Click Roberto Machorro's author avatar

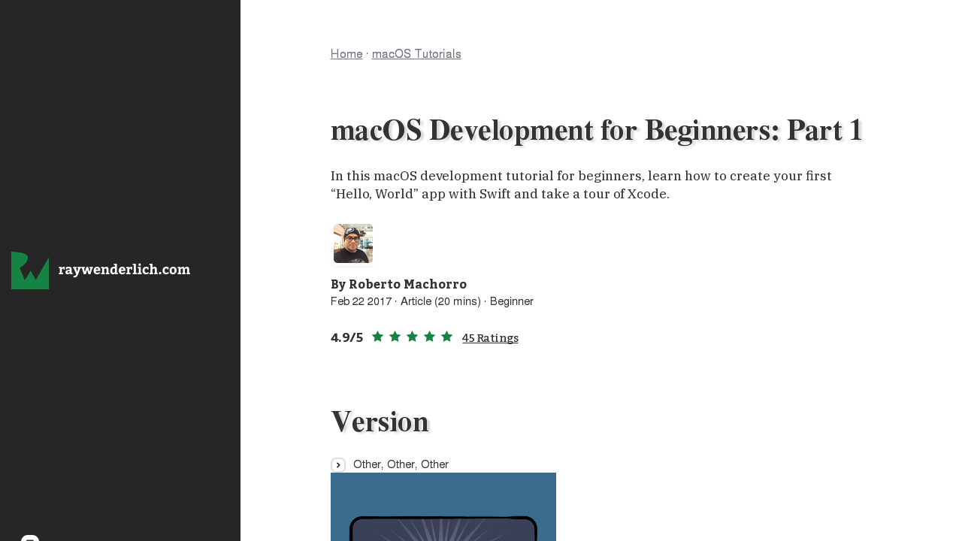(x=353, y=243)
